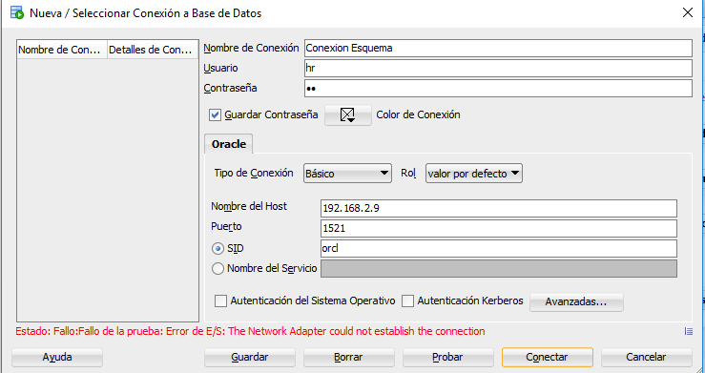Open the status message details icon

click(689, 332)
